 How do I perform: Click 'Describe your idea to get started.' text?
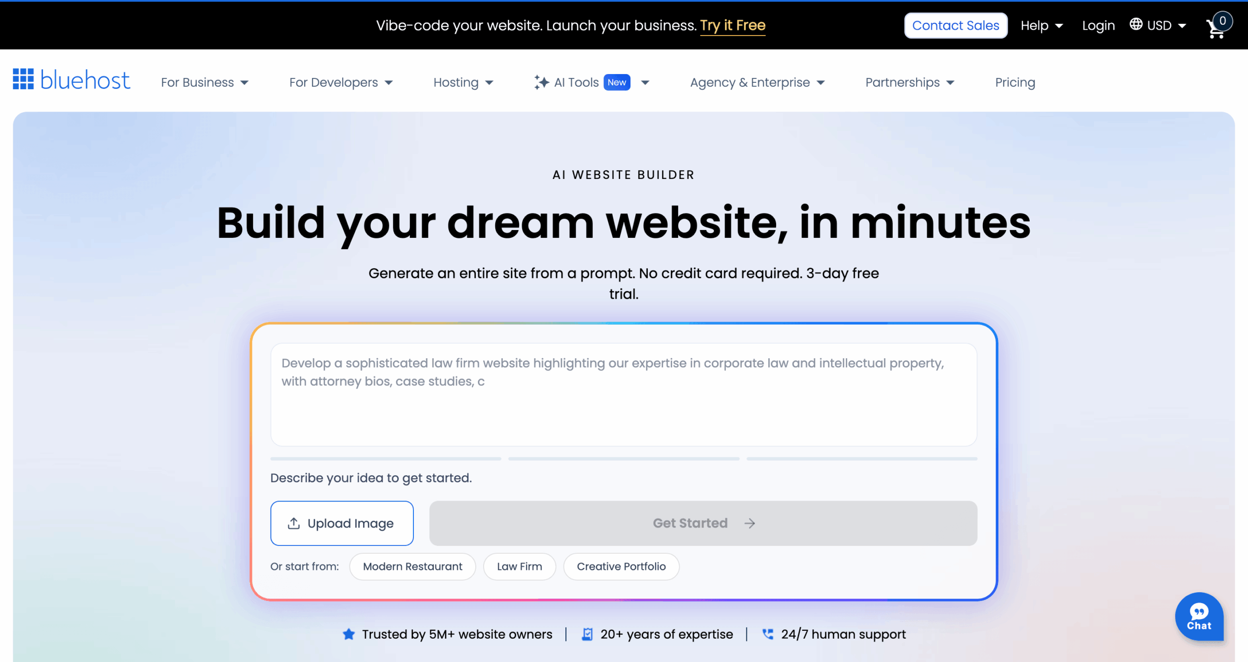click(371, 478)
